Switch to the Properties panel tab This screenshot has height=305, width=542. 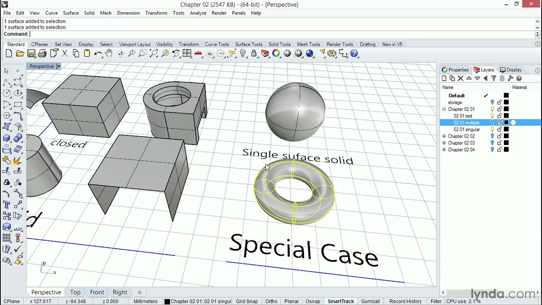455,70
